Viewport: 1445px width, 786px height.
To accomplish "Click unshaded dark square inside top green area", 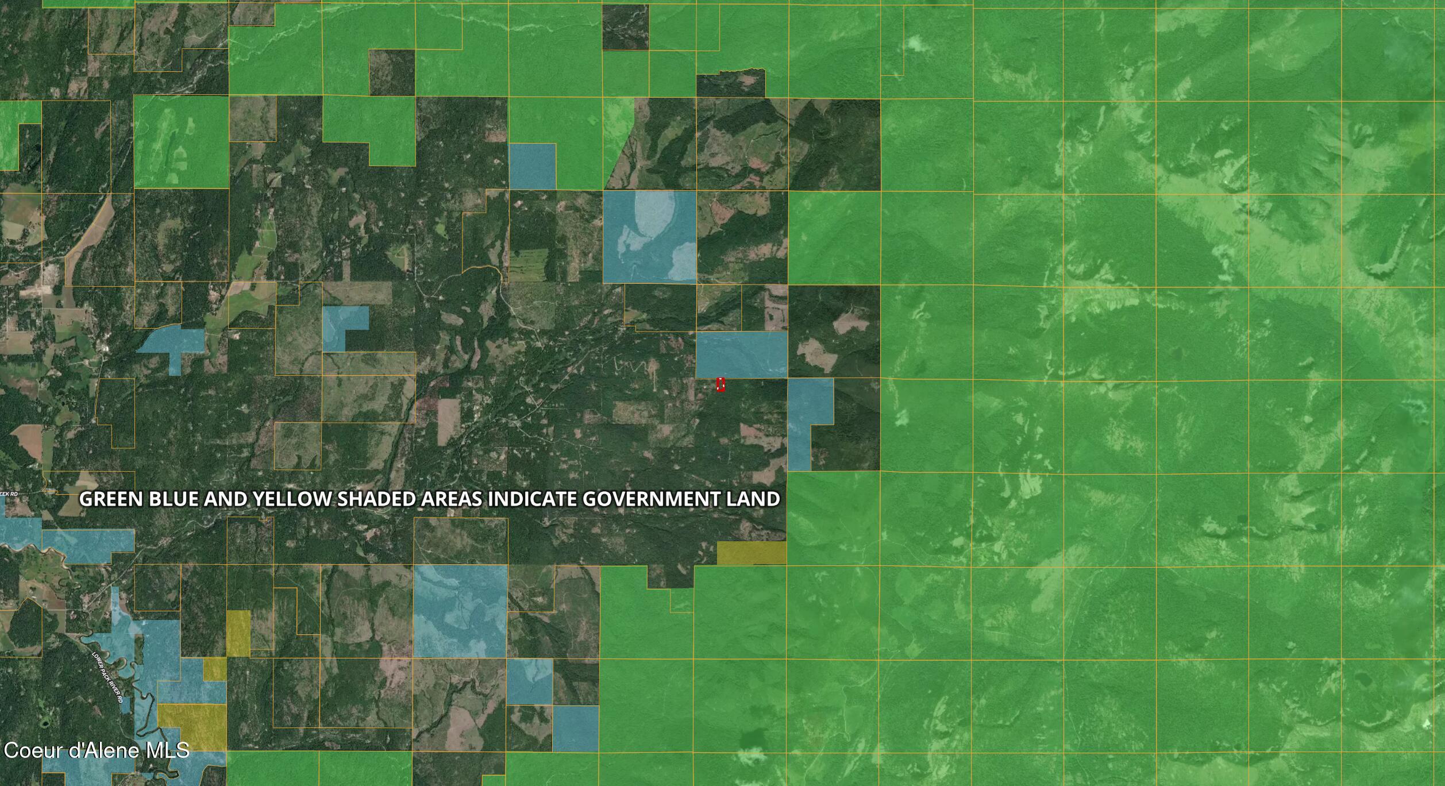I will [625, 27].
